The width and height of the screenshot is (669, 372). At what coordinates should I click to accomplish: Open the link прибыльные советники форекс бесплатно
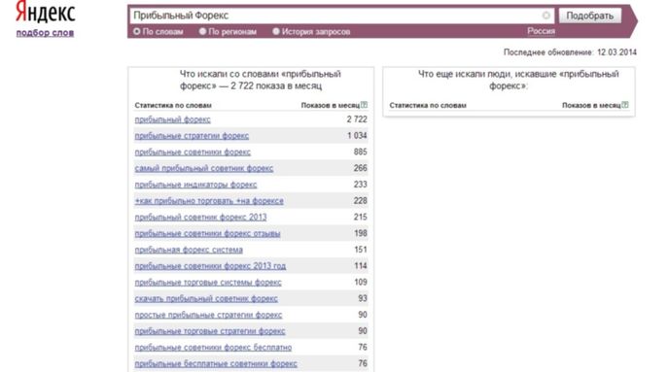tap(213, 348)
